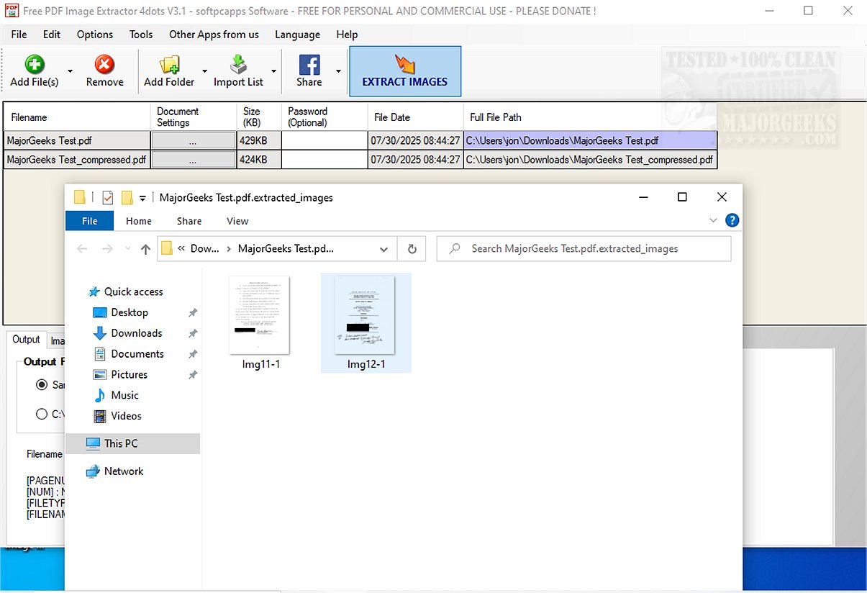Click the File Date column header
This screenshot has width=867, height=593.
coord(415,117)
